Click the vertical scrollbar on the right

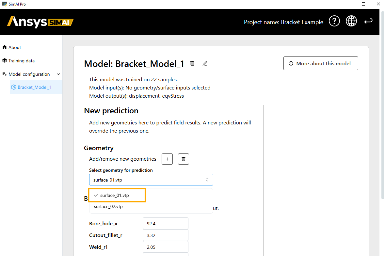click(x=383, y=104)
